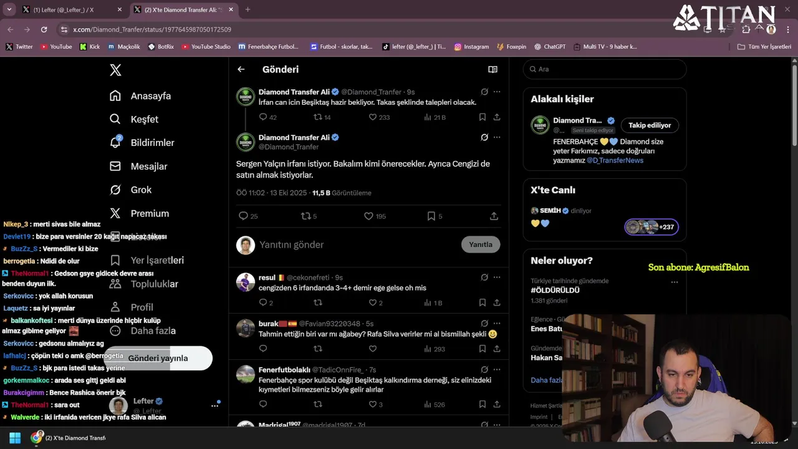Open the Kick bookmark

(x=90, y=47)
